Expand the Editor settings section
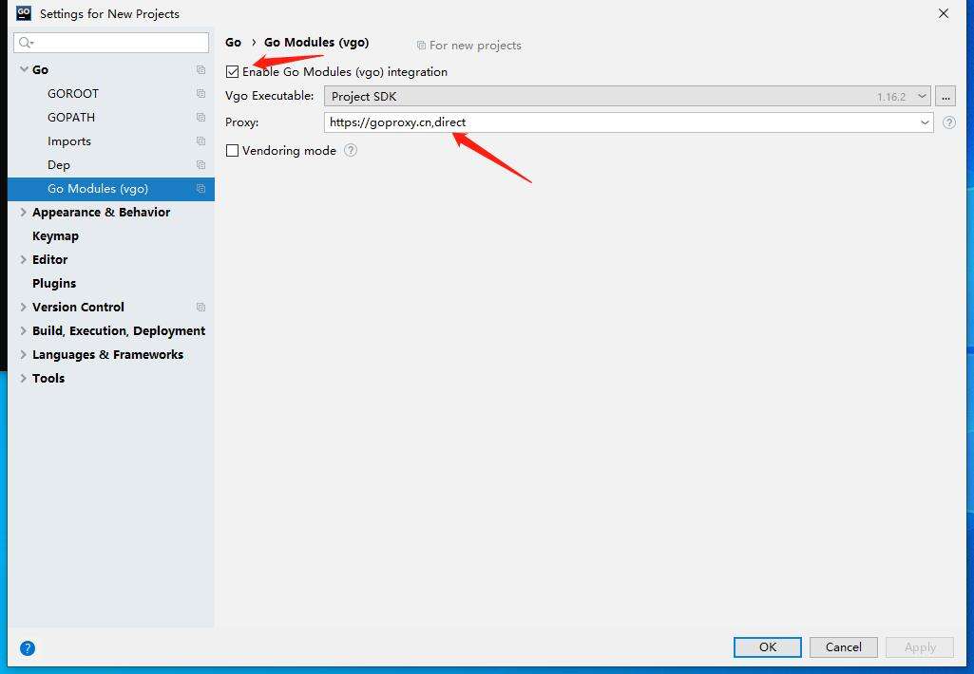The image size is (974, 674). click(24, 260)
